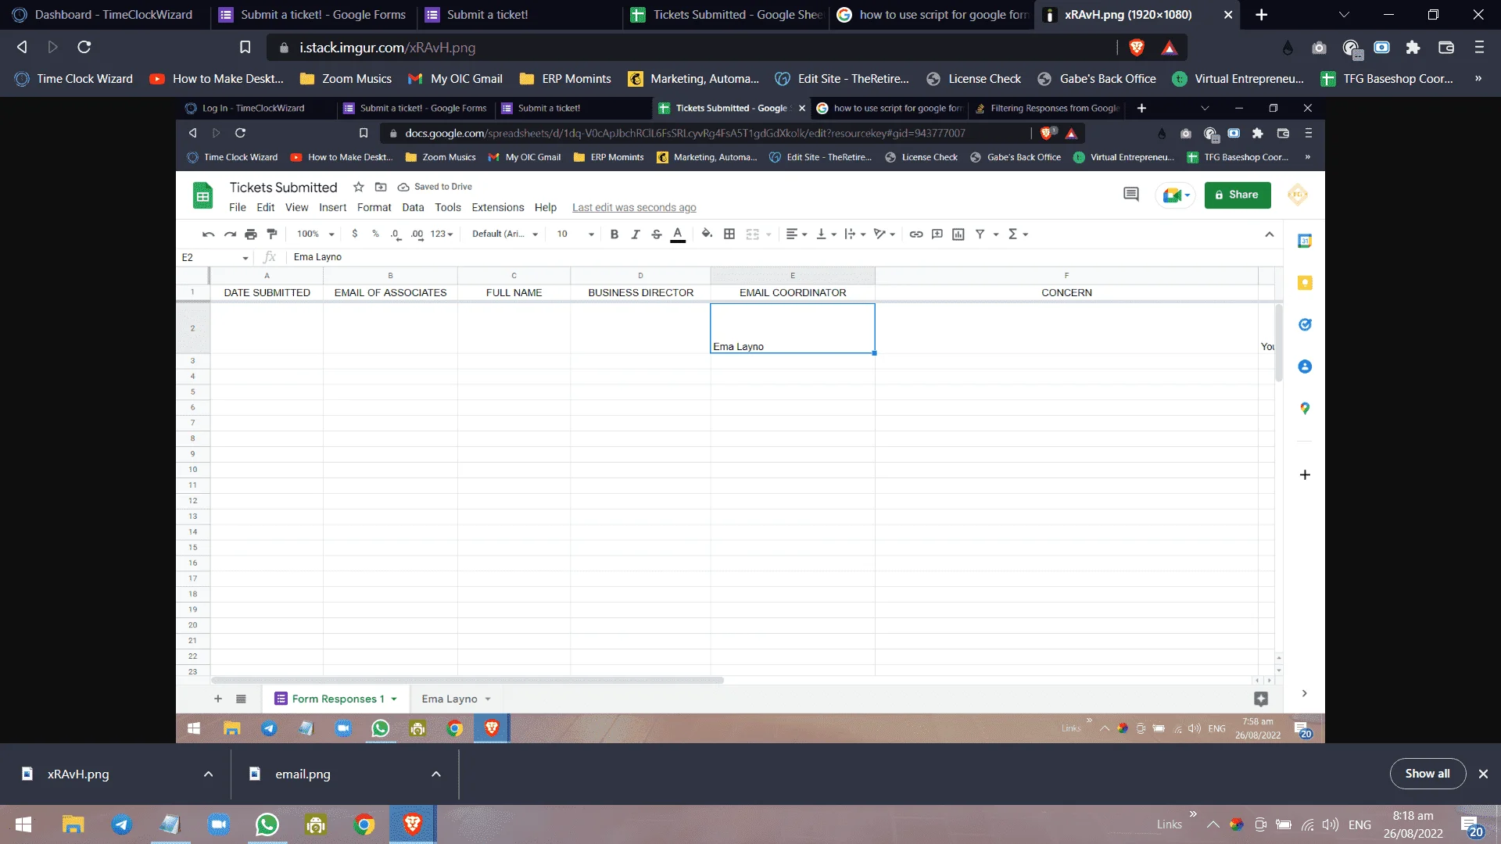Select the cell containing Ema Layno
This screenshot has height=844, width=1501.
point(793,329)
